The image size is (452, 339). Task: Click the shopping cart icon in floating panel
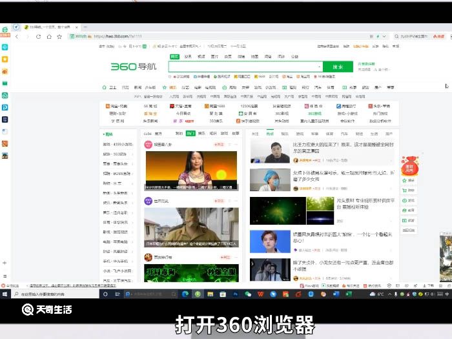[x=404, y=190]
